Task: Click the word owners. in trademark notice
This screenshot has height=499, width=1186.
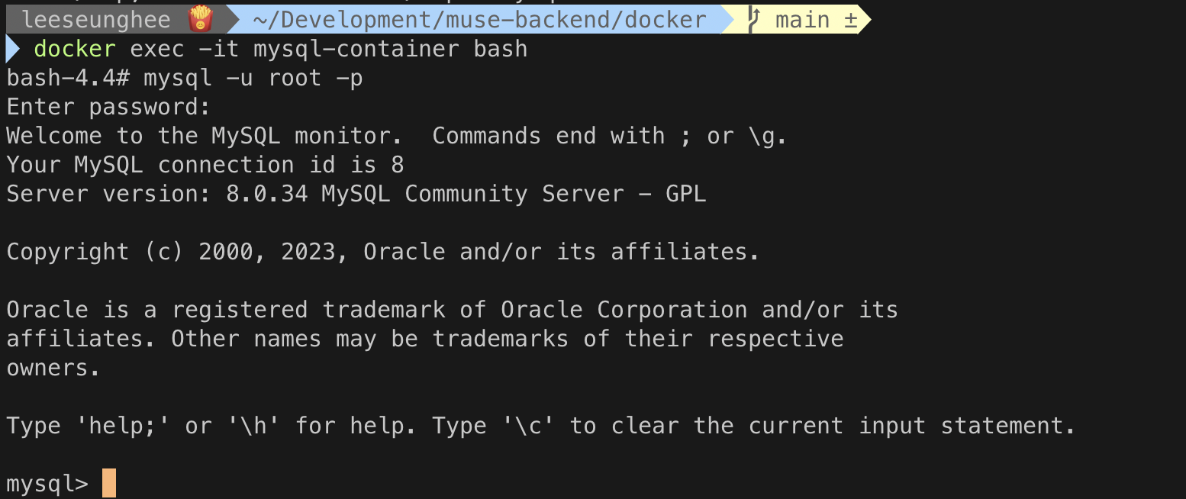Action: click(53, 368)
